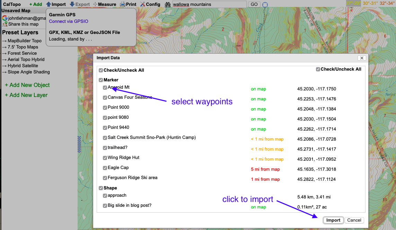396x230 pixels.
Task: Toggle the Shape group checkbox
Action: (101, 188)
